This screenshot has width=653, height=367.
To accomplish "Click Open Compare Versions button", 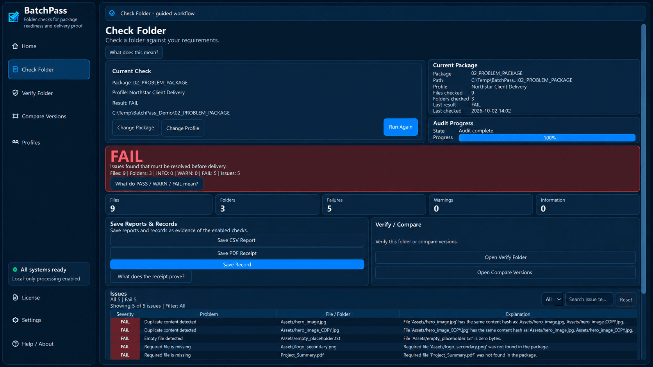I will click(x=505, y=272).
